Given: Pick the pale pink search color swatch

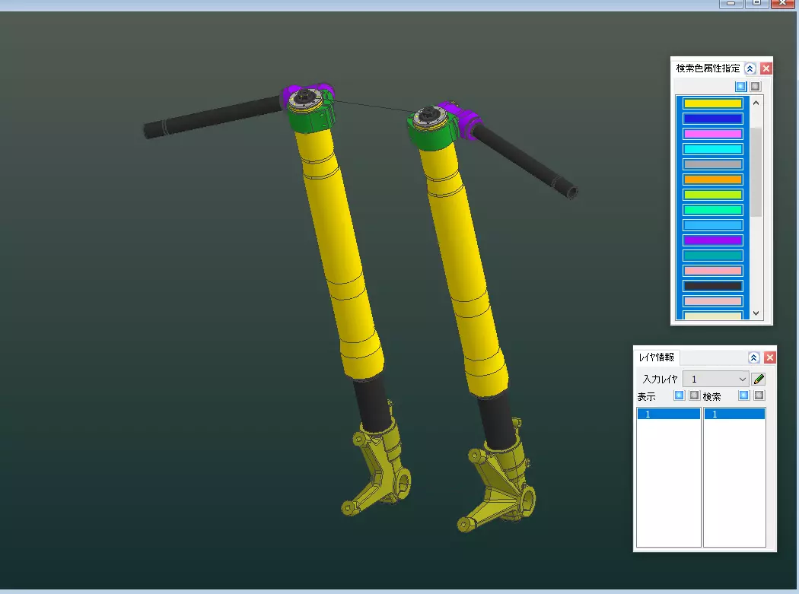Looking at the screenshot, I should click(712, 301).
